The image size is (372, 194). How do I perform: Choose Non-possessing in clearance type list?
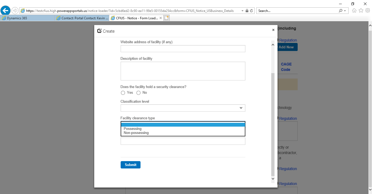point(136,133)
